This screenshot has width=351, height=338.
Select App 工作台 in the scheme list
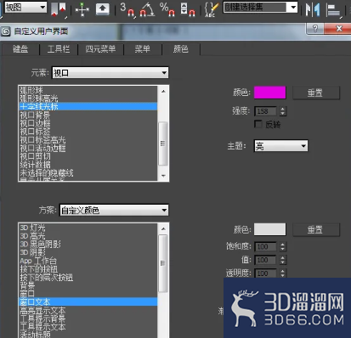coord(88,261)
